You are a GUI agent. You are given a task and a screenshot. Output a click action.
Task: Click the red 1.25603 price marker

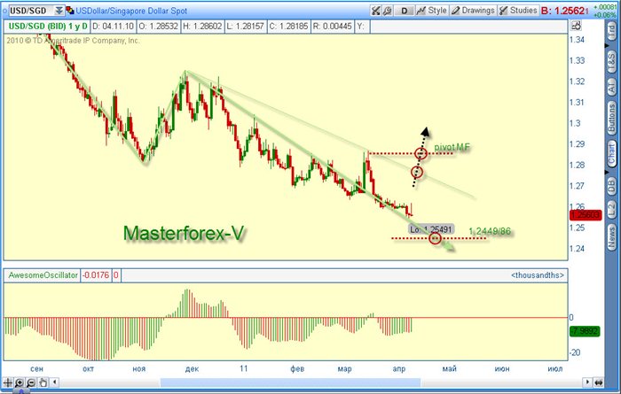(x=586, y=215)
